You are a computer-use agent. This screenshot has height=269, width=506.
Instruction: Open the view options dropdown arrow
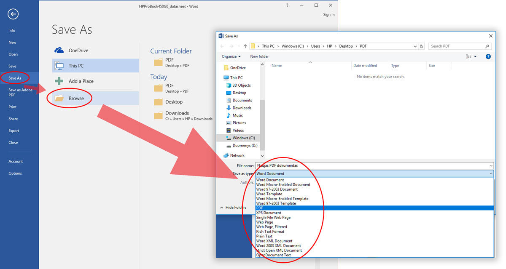point(475,56)
